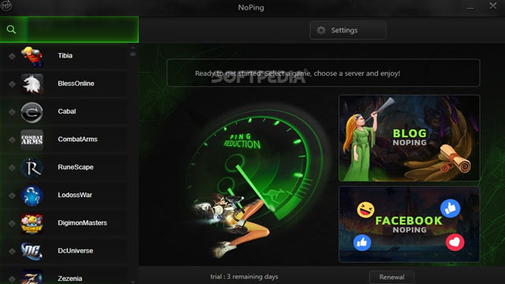Screen dimensions: 505x284
Task: Click the DigimonMasters logo icon
Action: click(x=32, y=223)
